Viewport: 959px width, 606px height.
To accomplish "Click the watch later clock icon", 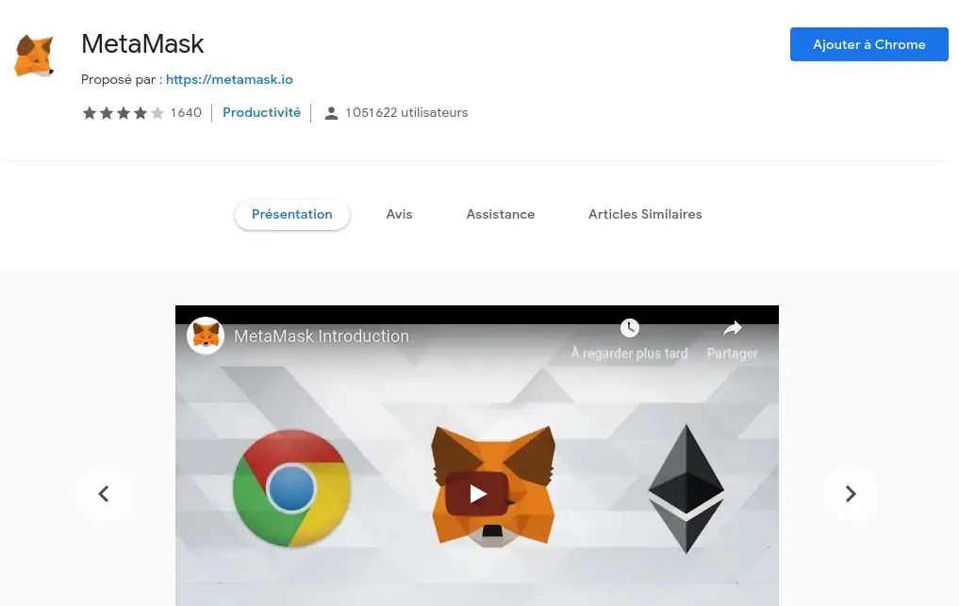I will pos(629,328).
